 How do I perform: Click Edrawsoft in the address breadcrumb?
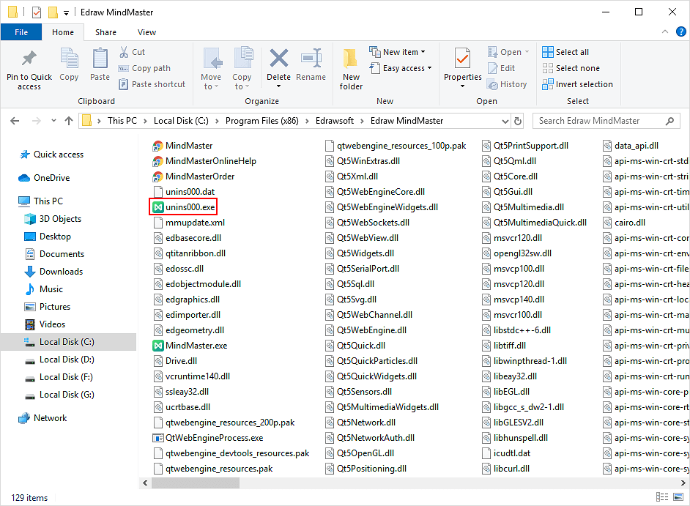335,121
